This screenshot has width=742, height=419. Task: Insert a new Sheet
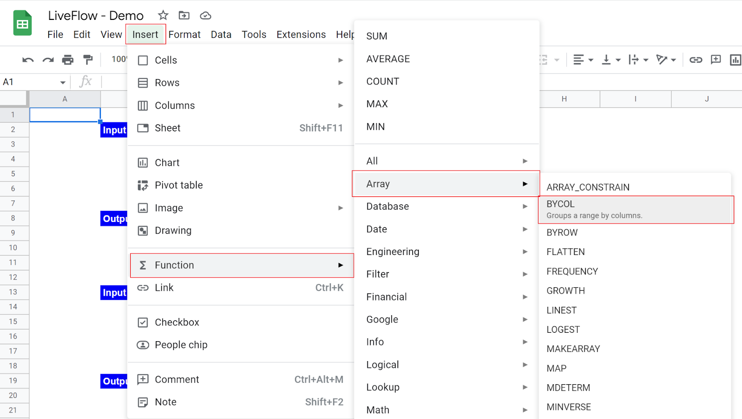tap(241, 128)
